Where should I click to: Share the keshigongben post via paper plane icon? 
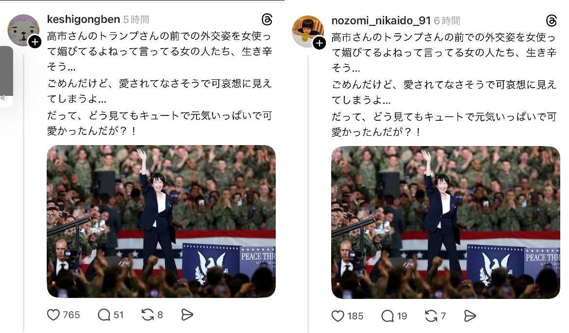pyautogui.click(x=187, y=314)
